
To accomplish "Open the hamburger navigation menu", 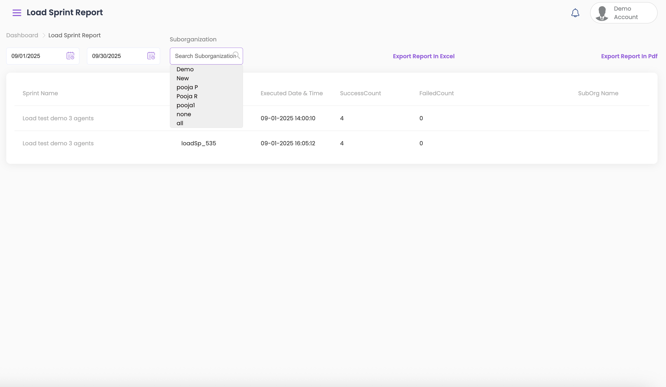I will click(x=17, y=13).
